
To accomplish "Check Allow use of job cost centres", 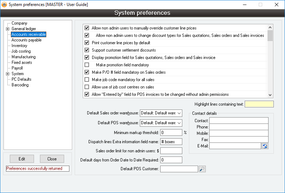I will pos(87,87).
